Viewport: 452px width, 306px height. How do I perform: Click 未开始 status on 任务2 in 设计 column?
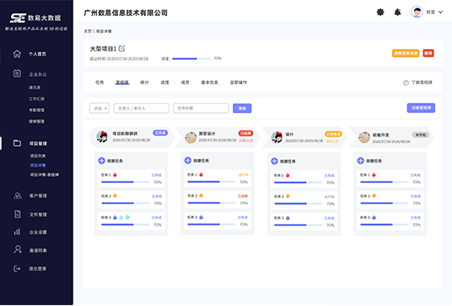pyautogui.click(x=329, y=196)
